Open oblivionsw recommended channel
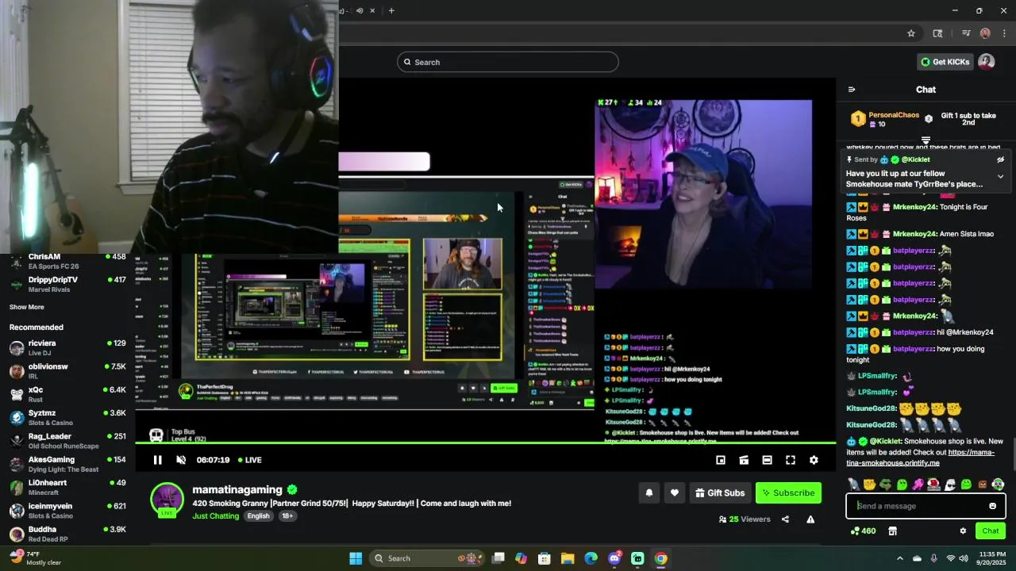1016x571 pixels. point(67,371)
